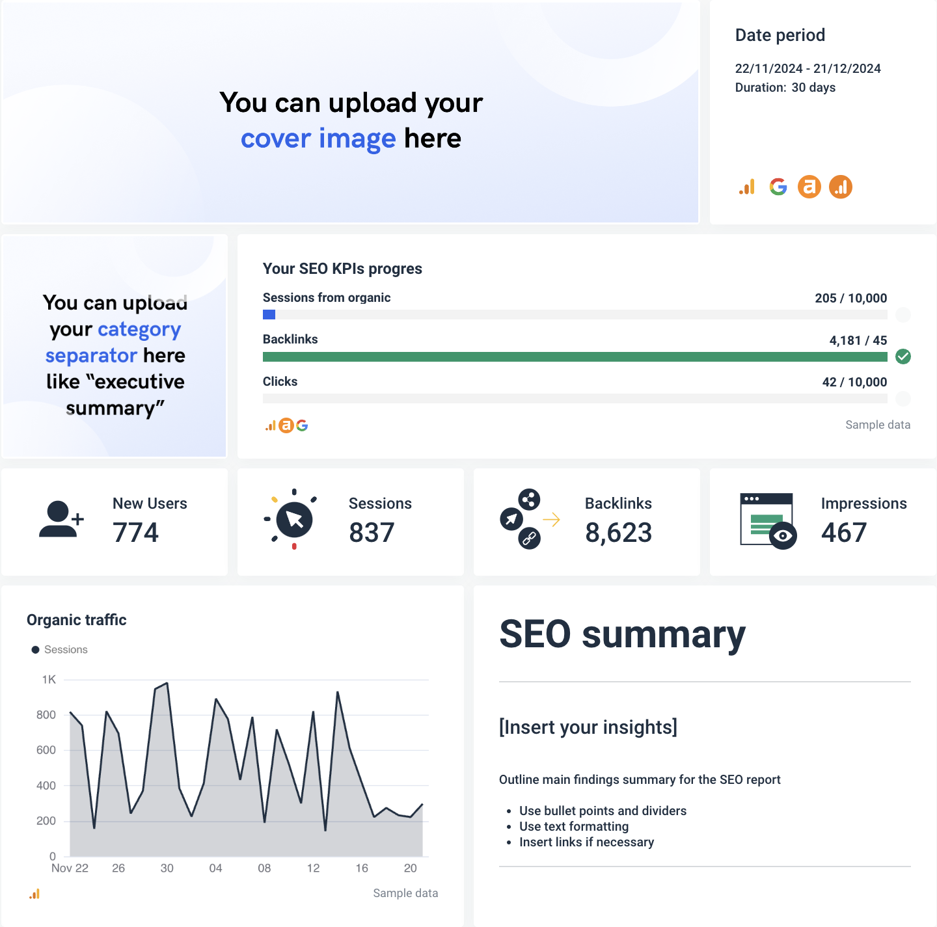Screen dimensions: 937x927
Task: Click the bullet 'Use text formatting'
Action: tap(574, 827)
